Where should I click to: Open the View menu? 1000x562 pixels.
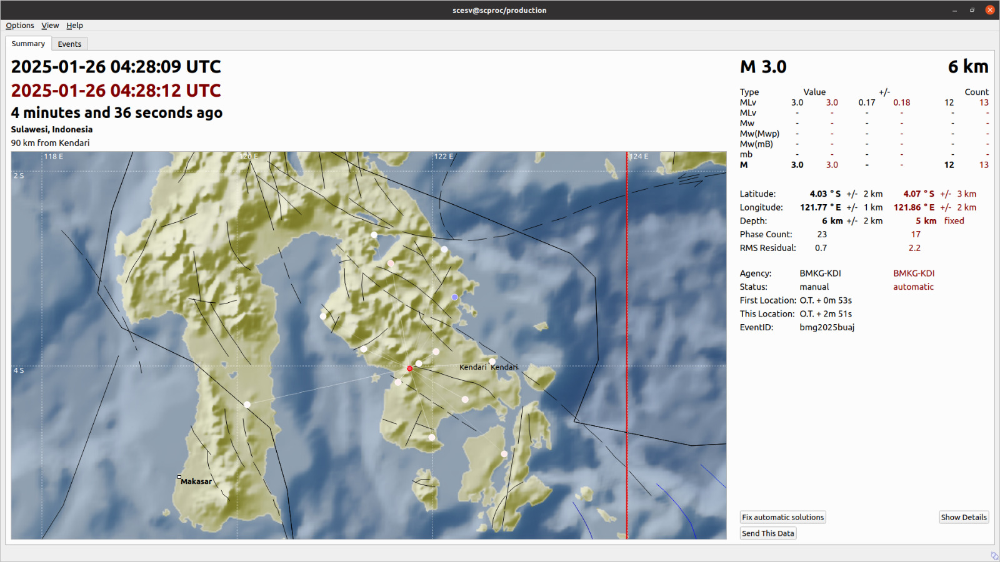coord(50,26)
